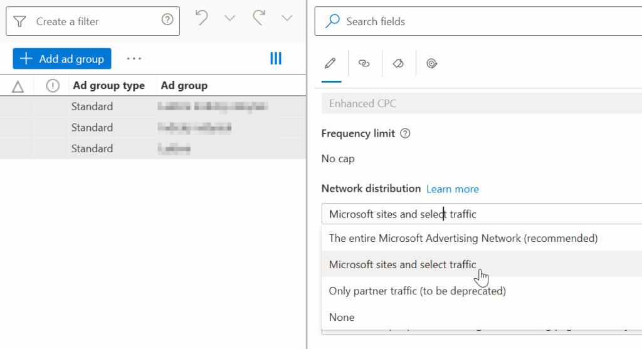Click the Search fields input
The image size is (642, 349).
point(478,21)
